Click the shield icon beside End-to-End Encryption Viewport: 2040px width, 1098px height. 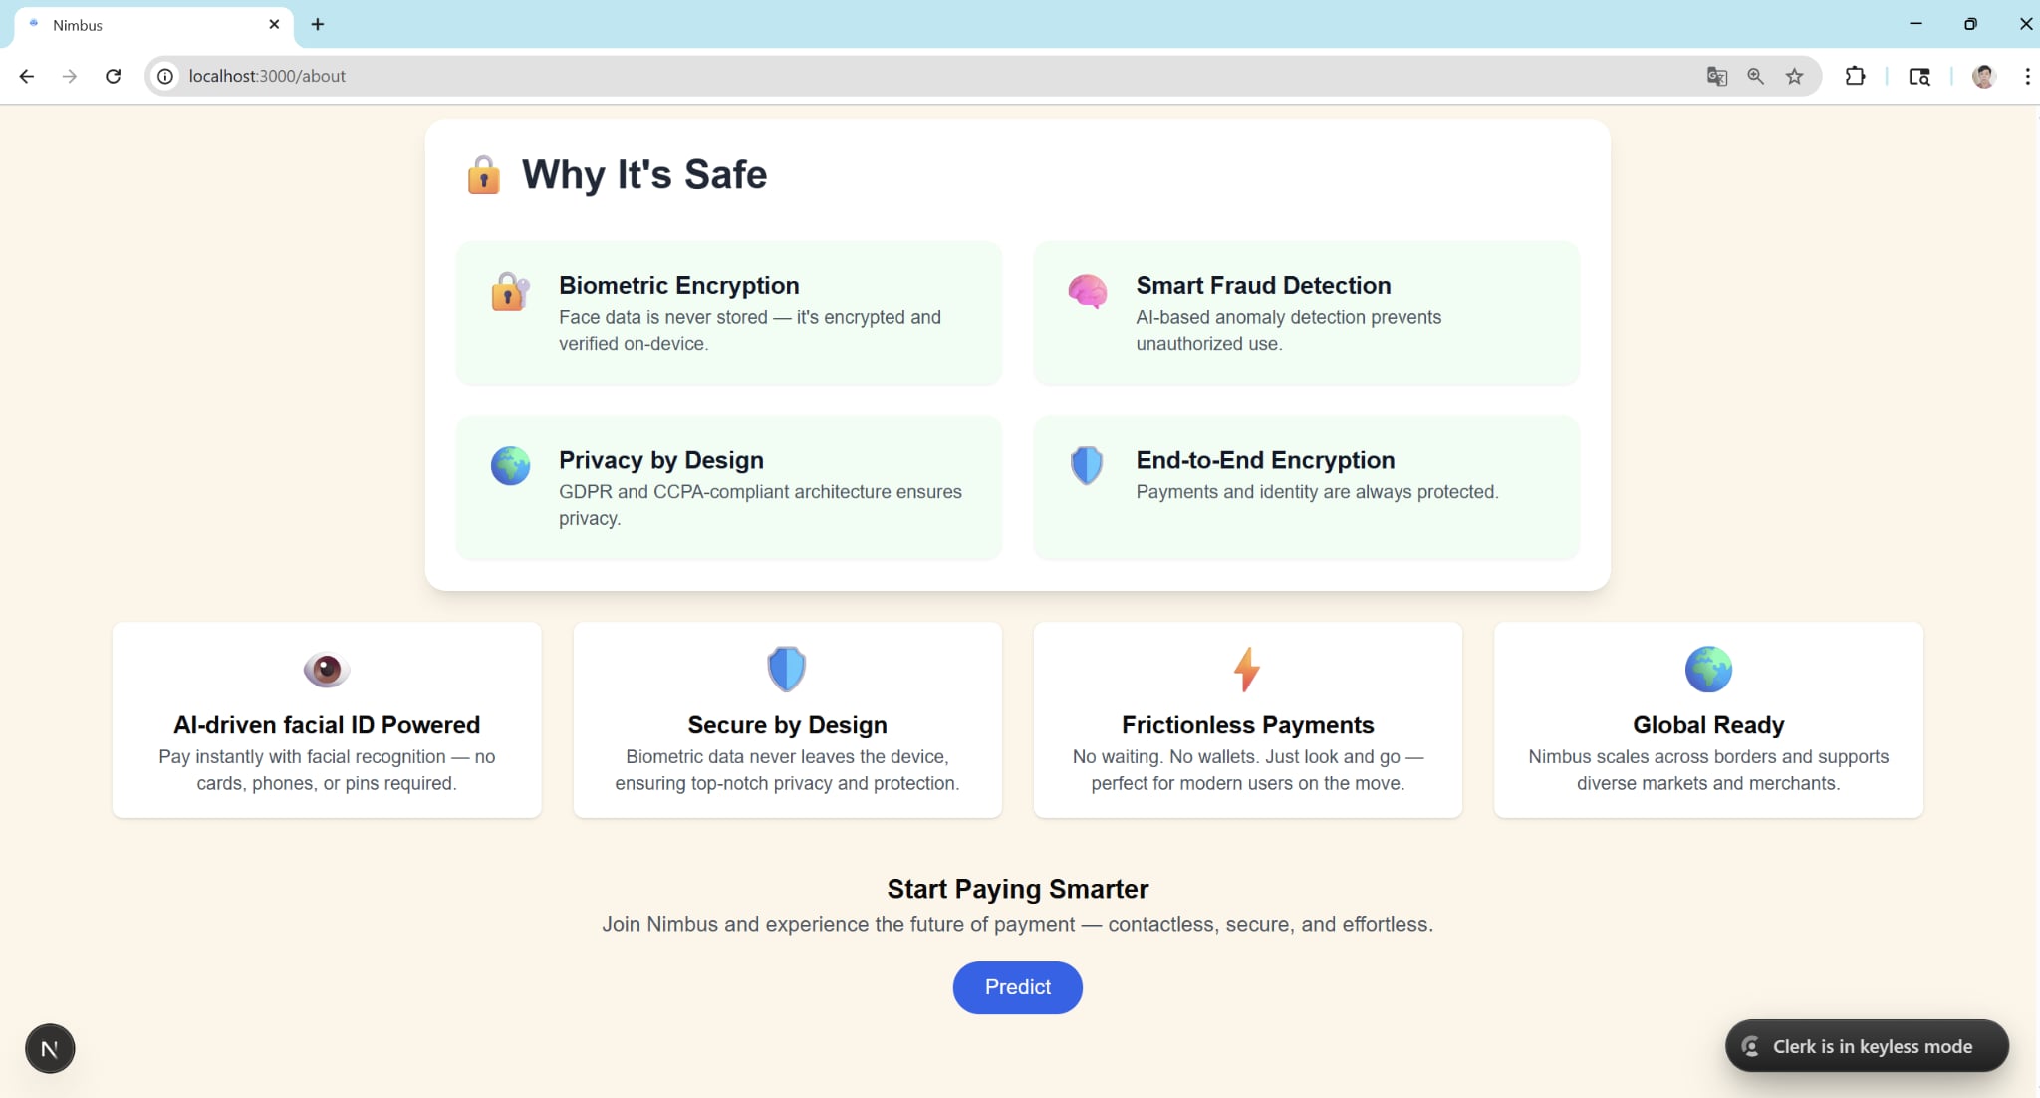click(x=1086, y=465)
